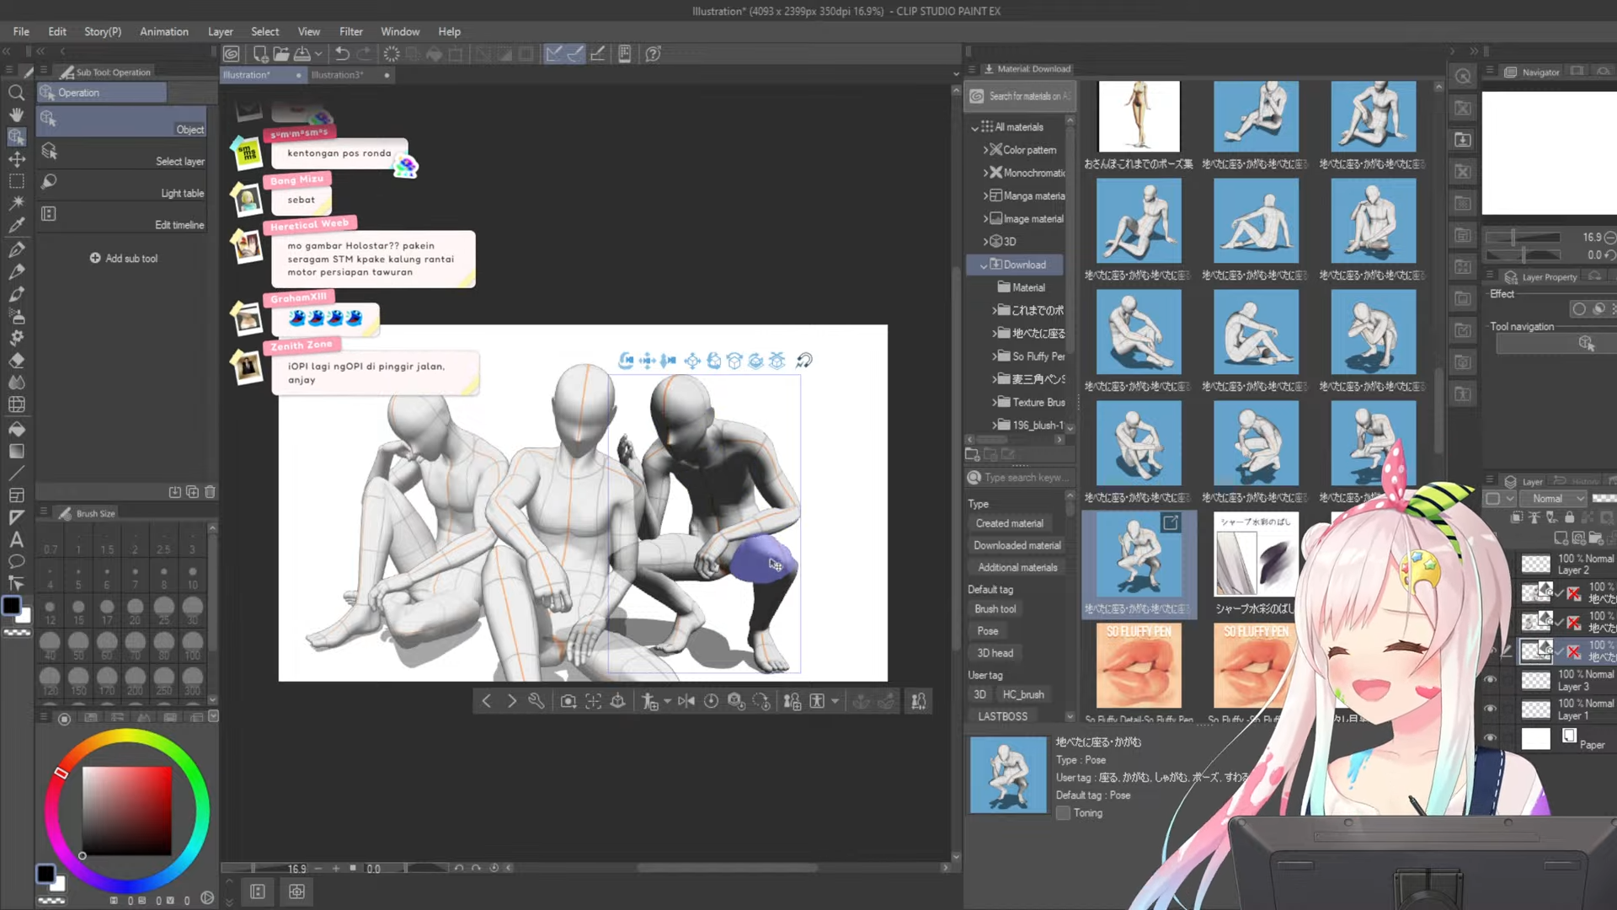Viewport: 1617px width, 910px height.
Task: Select the Zoom magnifier tool
Action: 16,93
